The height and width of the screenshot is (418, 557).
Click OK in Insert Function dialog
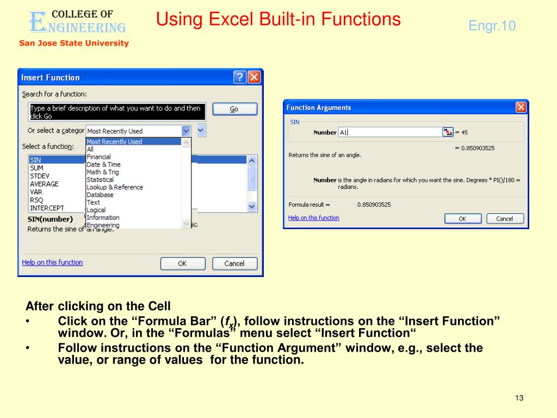coord(183,263)
